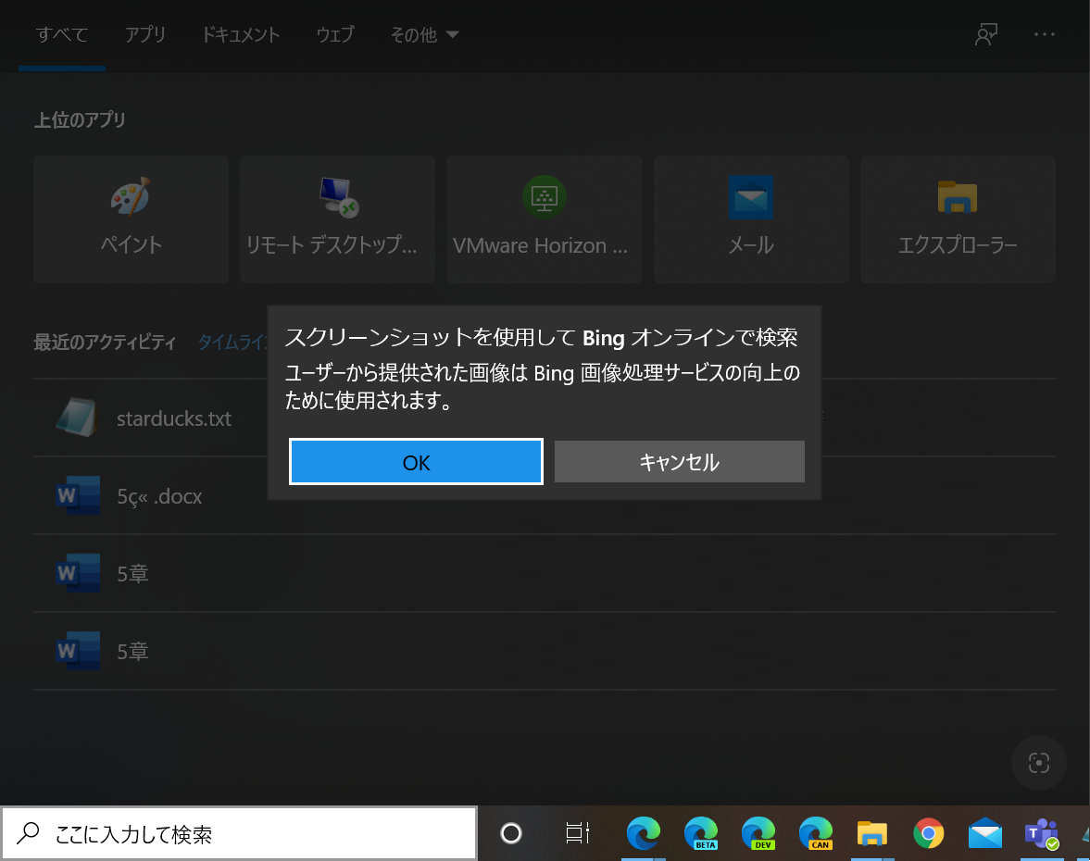Click Word icon beside 5ç« .docx
Image resolution: width=1090 pixels, height=861 pixels.
point(77,495)
